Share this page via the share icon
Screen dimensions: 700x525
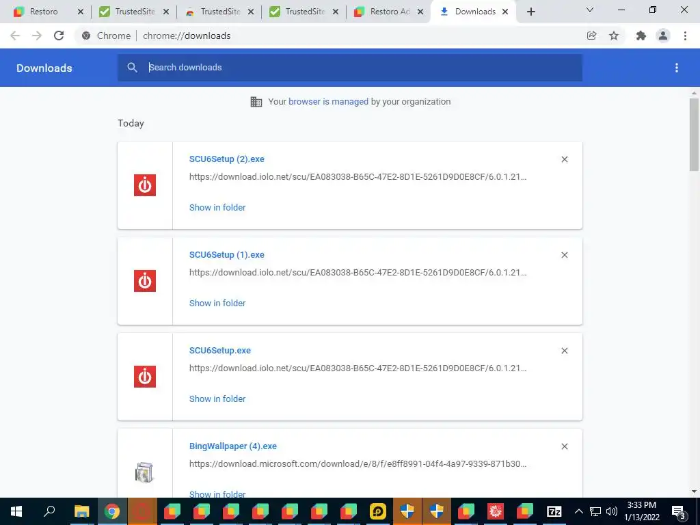(592, 36)
